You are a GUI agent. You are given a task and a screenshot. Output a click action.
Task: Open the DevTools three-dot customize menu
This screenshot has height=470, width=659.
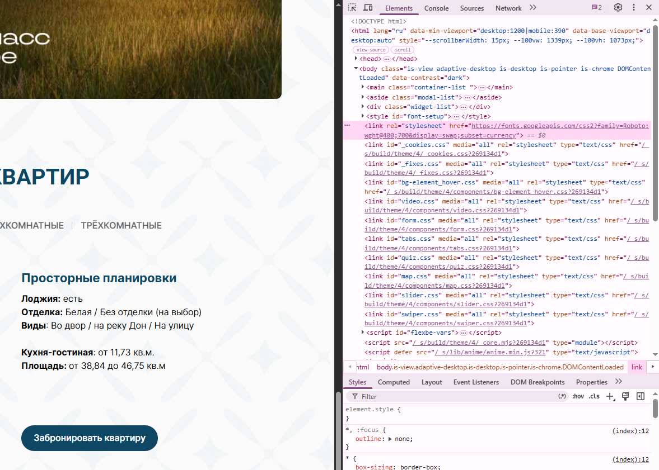[x=634, y=8]
